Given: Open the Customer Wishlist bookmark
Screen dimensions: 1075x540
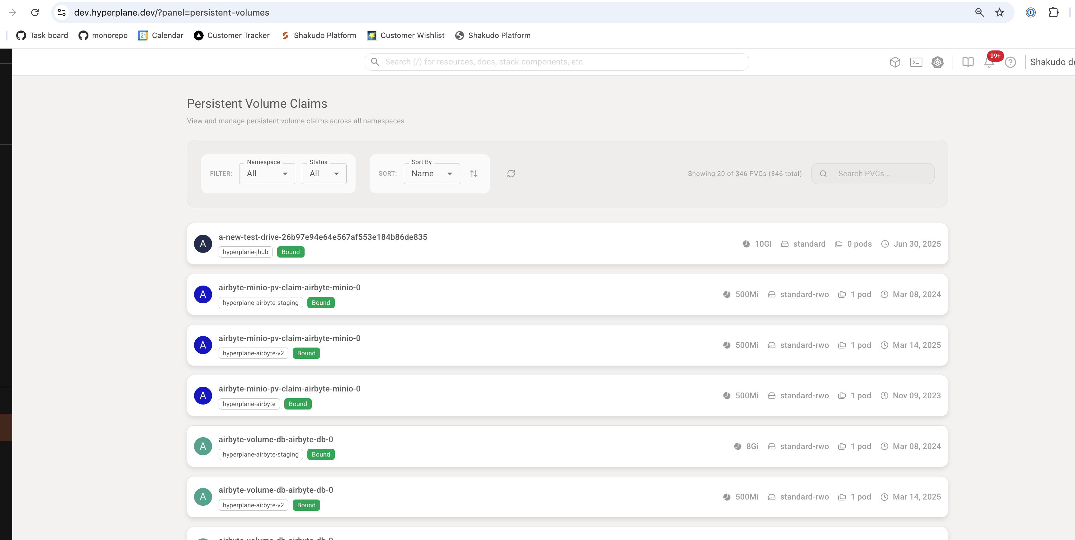Looking at the screenshot, I should pos(406,36).
